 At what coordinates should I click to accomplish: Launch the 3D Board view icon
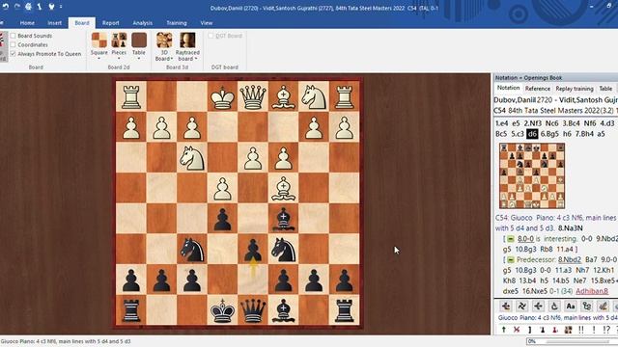pyautogui.click(x=164, y=40)
